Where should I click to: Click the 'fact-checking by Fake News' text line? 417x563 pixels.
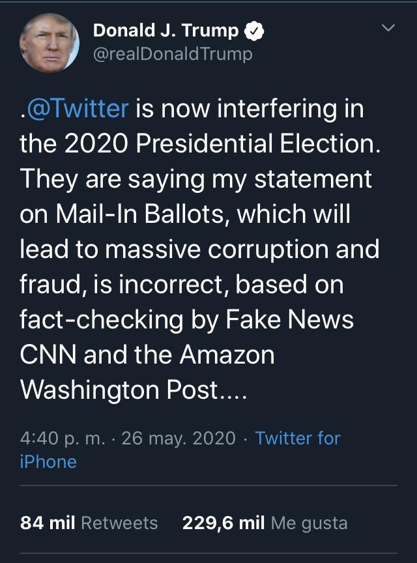tap(187, 319)
